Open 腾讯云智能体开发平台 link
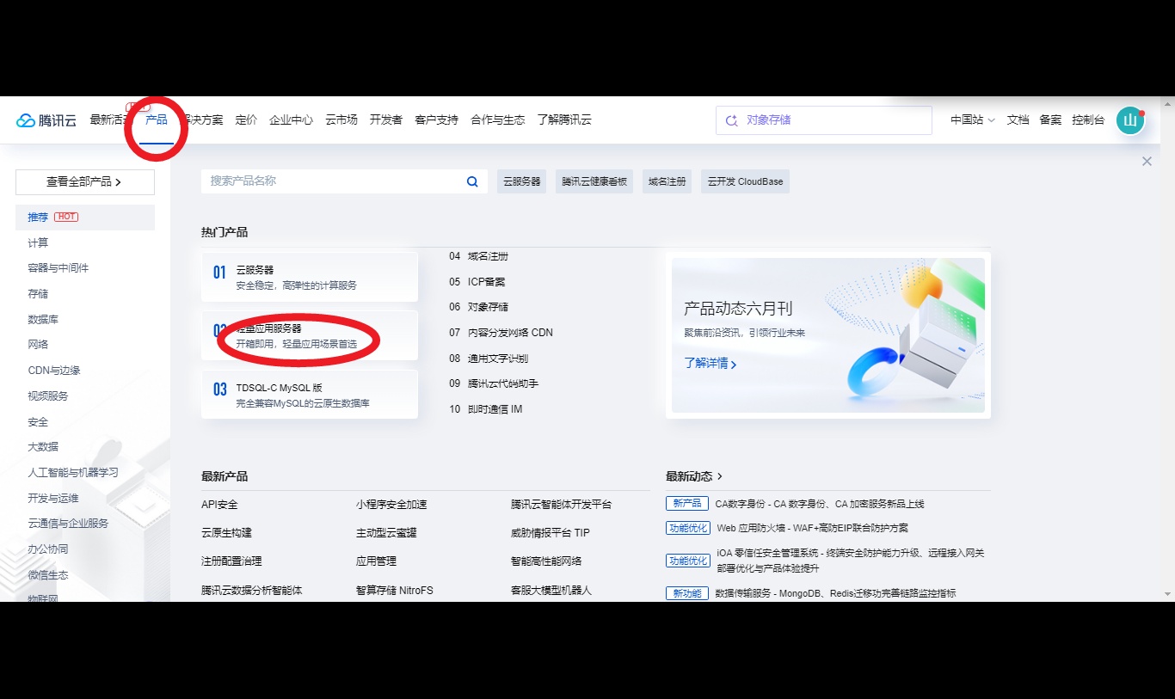 [x=562, y=505]
